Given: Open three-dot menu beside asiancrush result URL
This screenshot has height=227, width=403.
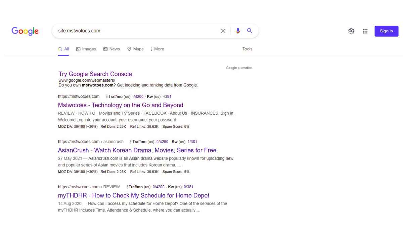Looking at the screenshot, I should click(131, 142).
